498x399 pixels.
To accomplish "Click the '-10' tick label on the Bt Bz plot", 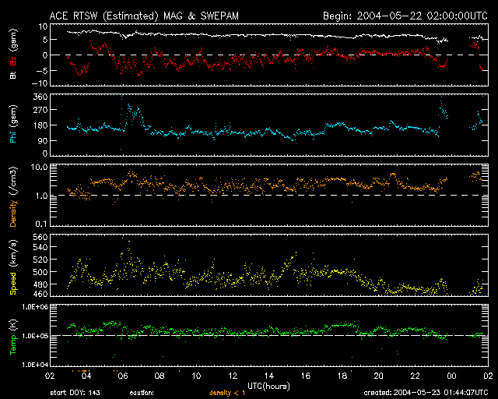I will point(40,83).
